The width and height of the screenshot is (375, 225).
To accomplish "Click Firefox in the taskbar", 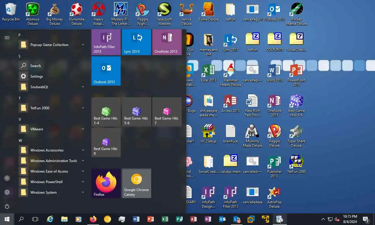I will pos(93,219).
